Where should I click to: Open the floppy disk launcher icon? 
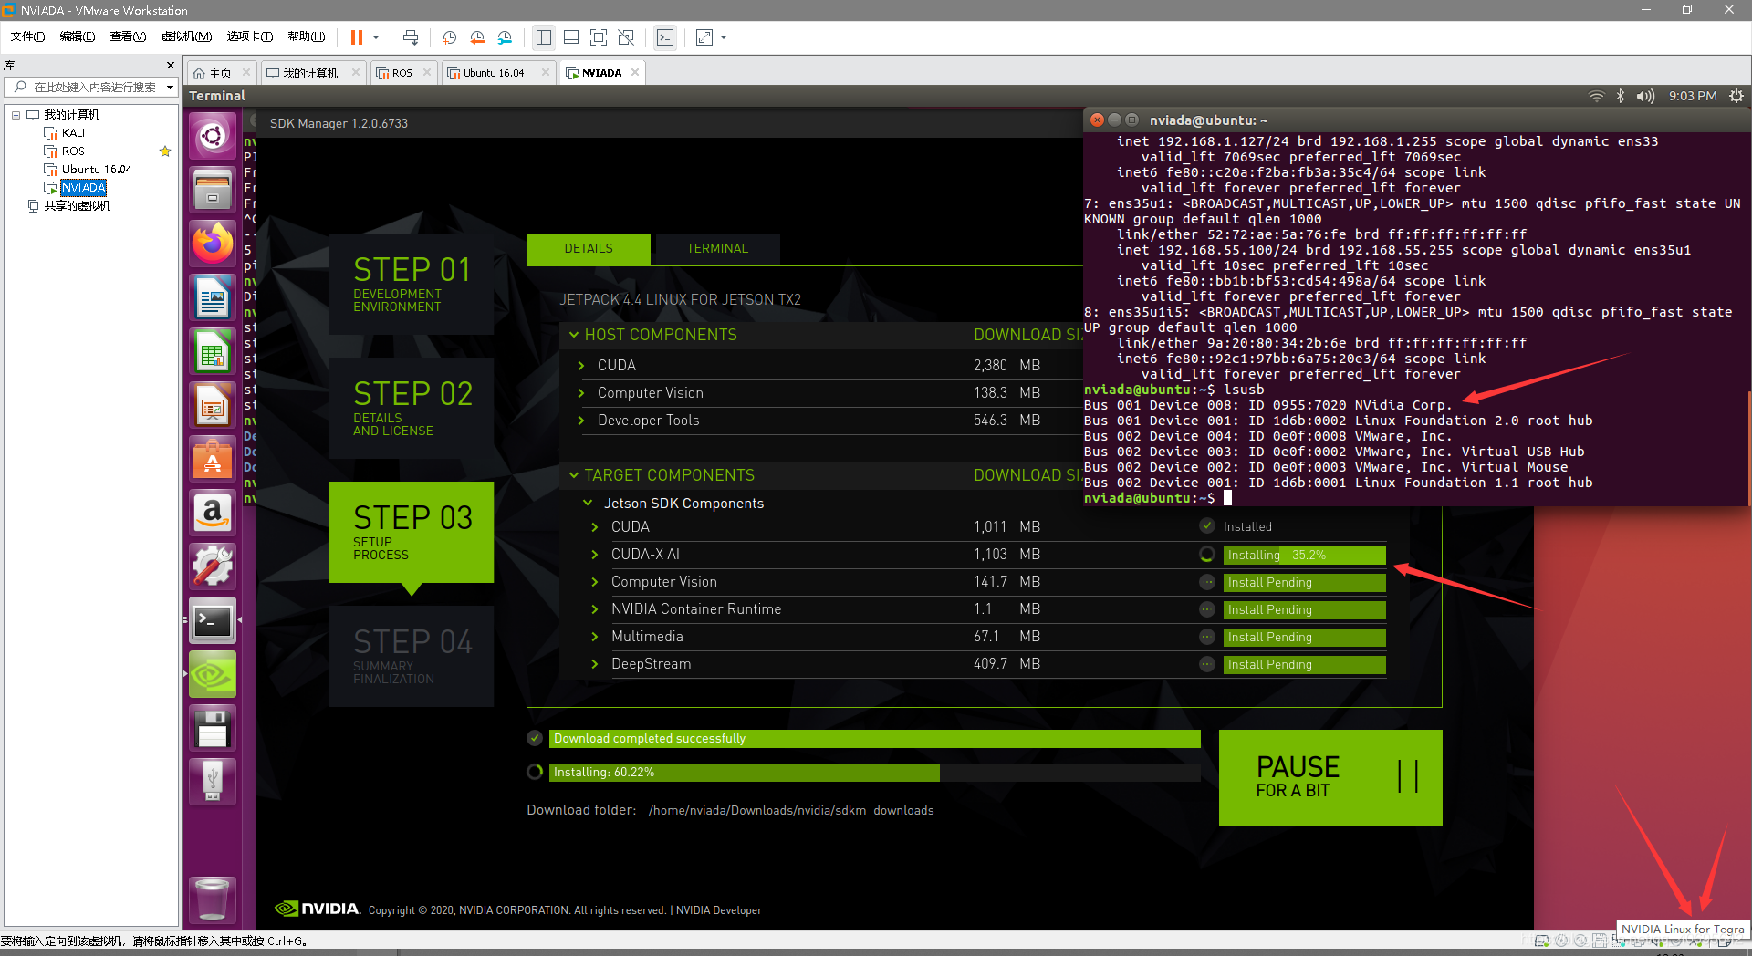point(213,728)
